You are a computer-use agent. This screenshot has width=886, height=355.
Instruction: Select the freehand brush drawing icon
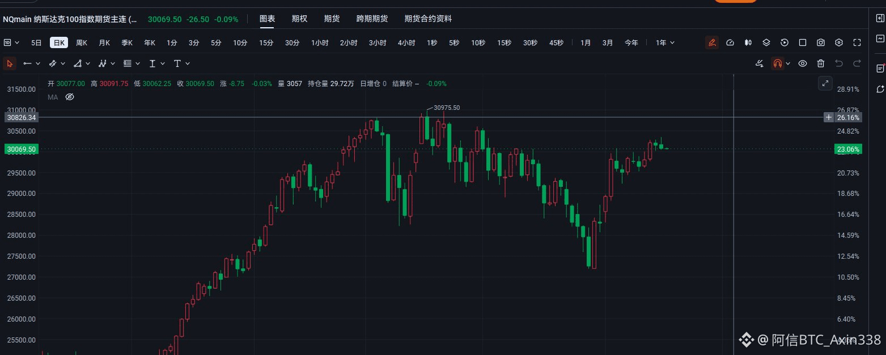(x=760, y=63)
